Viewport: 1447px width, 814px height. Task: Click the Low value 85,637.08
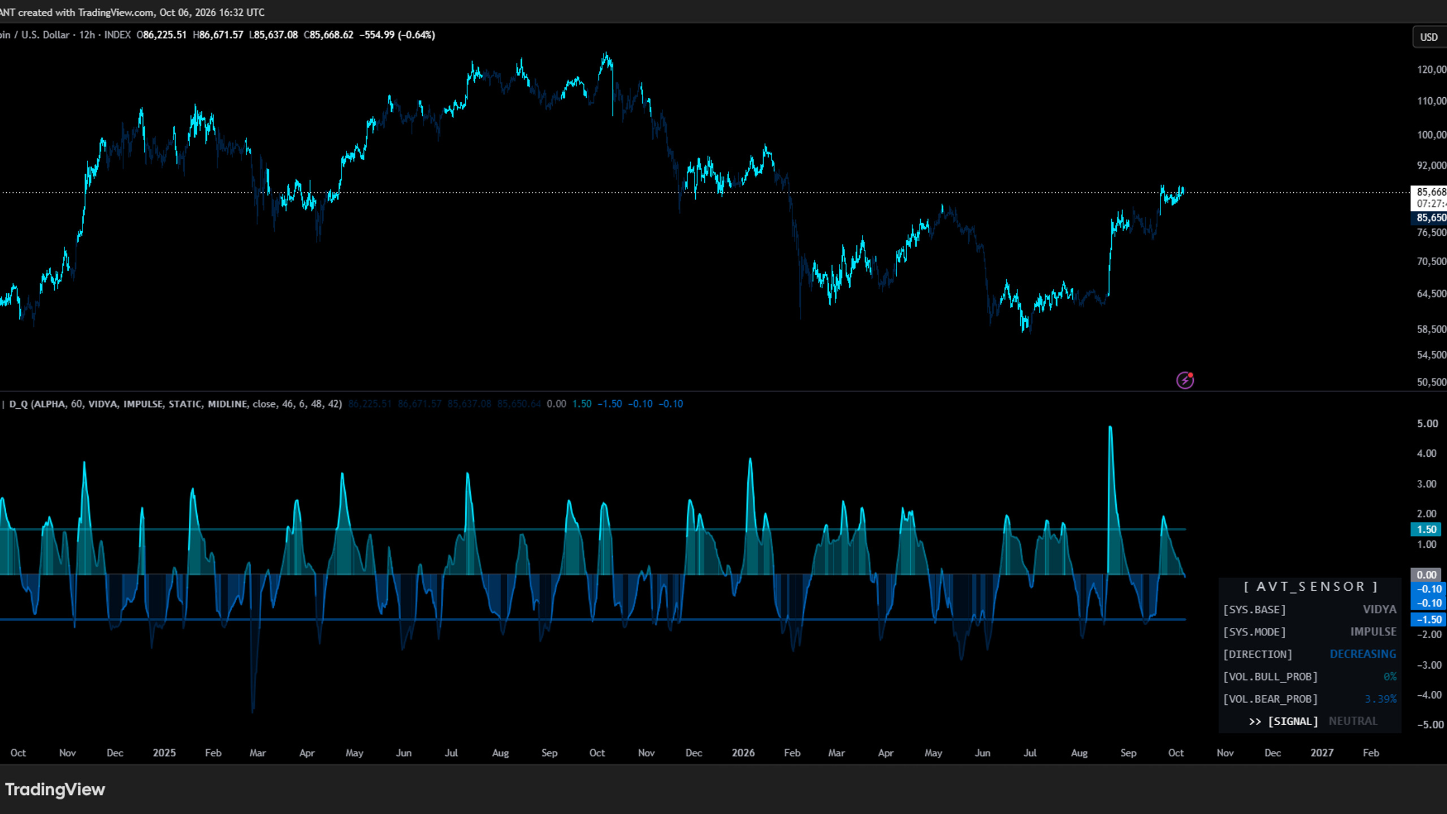[x=274, y=35]
